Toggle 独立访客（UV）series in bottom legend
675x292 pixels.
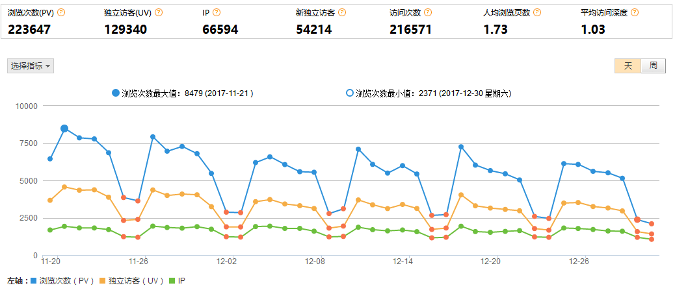point(134,281)
